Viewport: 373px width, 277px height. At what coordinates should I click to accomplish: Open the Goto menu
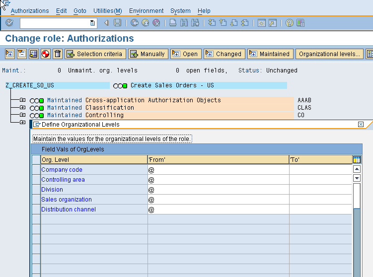coord(80,11)
